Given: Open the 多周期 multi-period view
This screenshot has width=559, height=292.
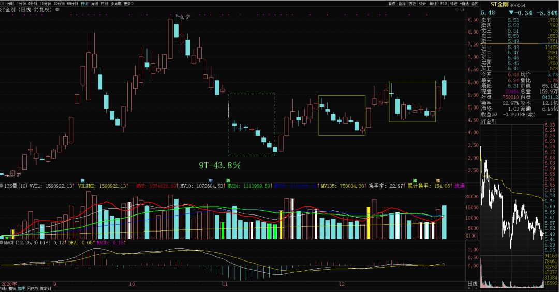Looking at the screenshot, I should point(116,4).
